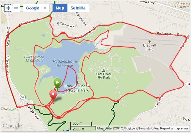This screenshot has width=191, height=133.
Task: Click Report a map error link
Action: coord(174,128)
